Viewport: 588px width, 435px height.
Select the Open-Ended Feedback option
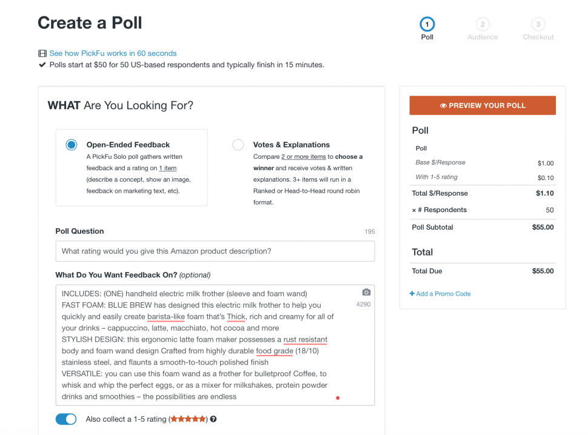tap(72, 145)
